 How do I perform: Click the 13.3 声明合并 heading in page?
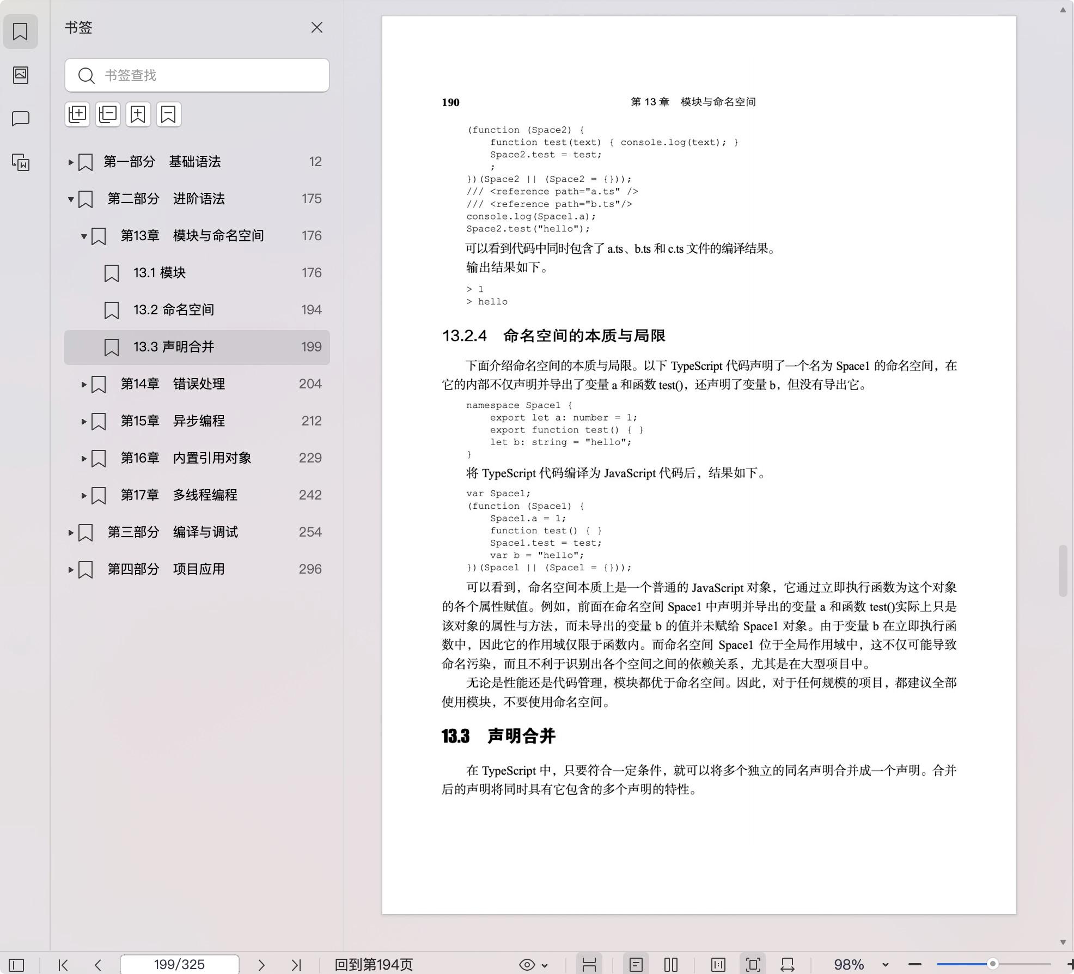point(498,736)
